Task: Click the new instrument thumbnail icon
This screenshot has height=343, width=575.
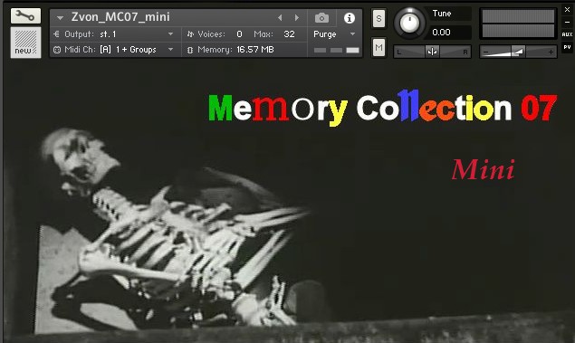Action: pos(25,43)
